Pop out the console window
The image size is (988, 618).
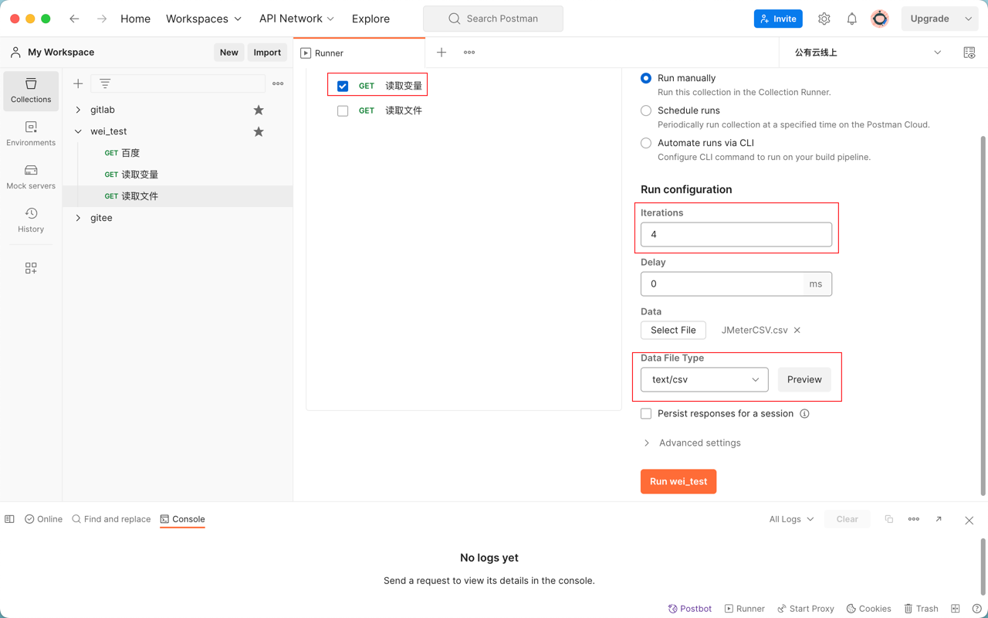point(939,519)
